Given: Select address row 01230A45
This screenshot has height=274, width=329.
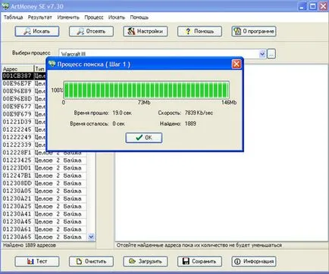Looking at the screenshot, I should 44,222.
